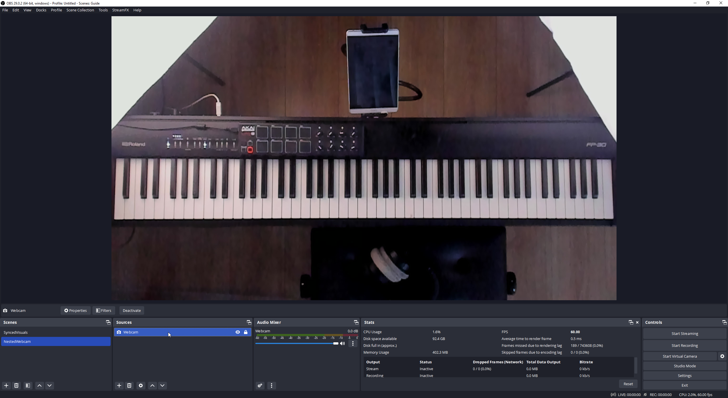Move source down with arrow

click(x=162, y=385)
